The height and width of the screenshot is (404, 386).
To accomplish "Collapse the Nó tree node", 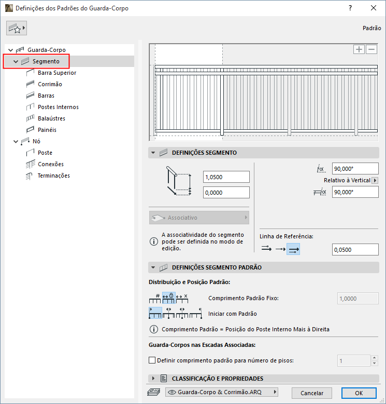I will 16,141.
